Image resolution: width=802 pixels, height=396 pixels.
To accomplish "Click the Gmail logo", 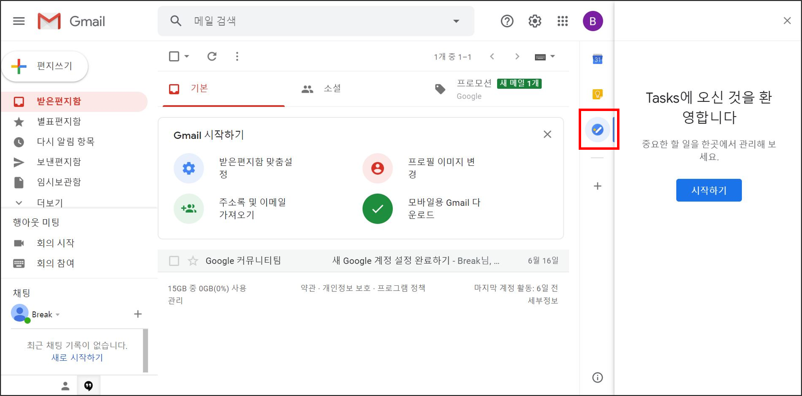I will point(71,21).
